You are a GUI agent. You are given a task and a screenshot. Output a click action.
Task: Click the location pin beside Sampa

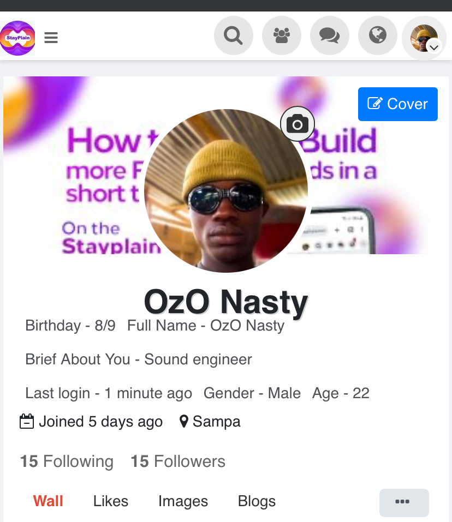coord(184,422)
